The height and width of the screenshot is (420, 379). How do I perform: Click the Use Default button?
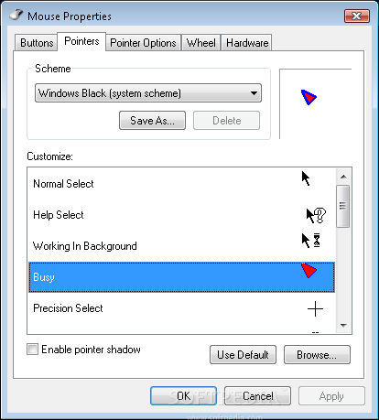243,355
